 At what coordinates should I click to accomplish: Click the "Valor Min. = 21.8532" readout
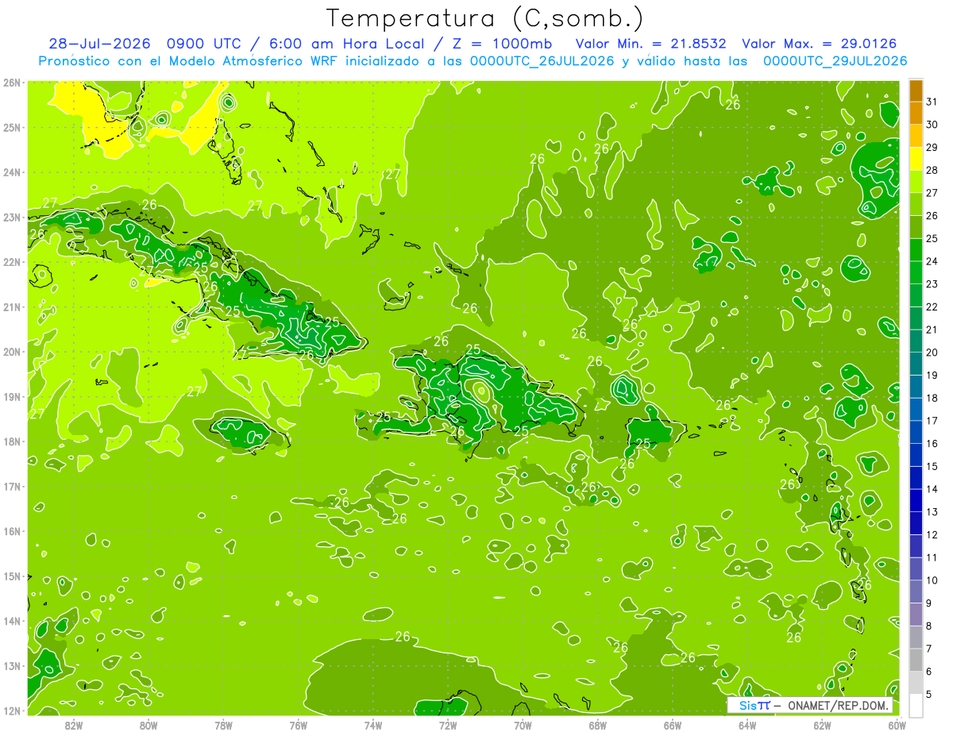coord(651,44)
